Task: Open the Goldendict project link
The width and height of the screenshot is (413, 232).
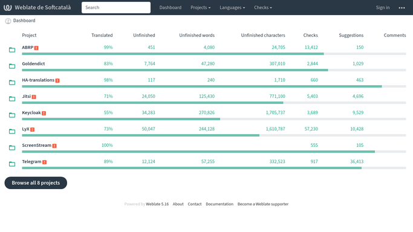Action: click(x=33, y=63)
